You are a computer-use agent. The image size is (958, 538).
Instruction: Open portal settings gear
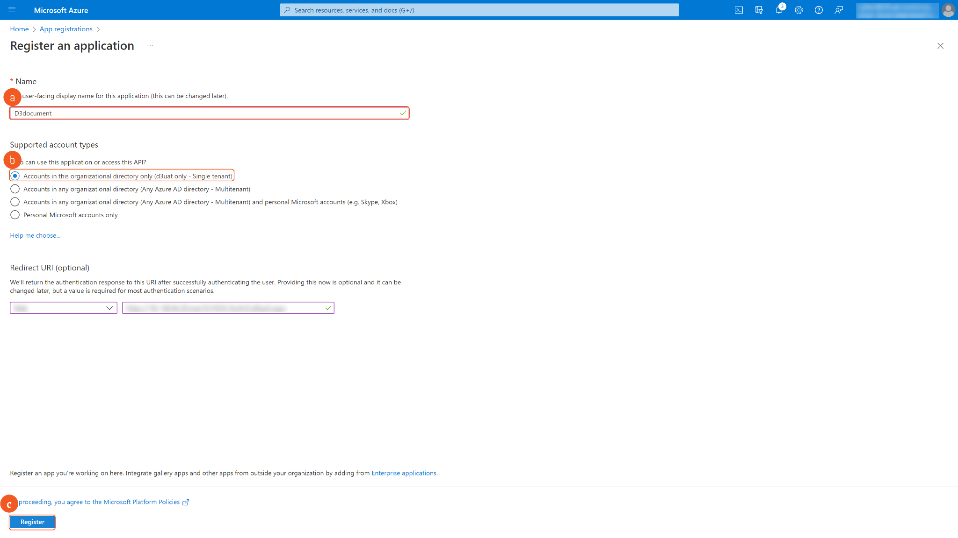tap(798, 10)
